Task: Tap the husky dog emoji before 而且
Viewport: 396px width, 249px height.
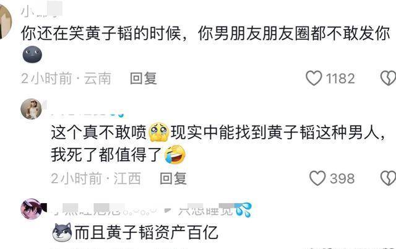Action: click(62, 232)
